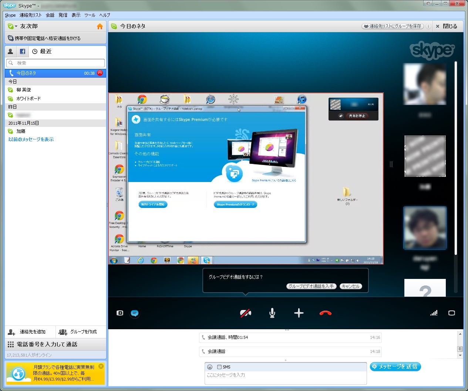
Task: Open the 連絡先リスト menu
Action: pos(31,15)
